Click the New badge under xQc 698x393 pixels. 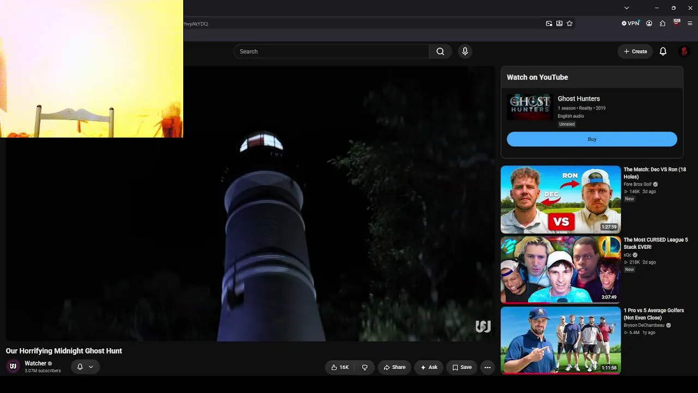(x=629, y=270)
